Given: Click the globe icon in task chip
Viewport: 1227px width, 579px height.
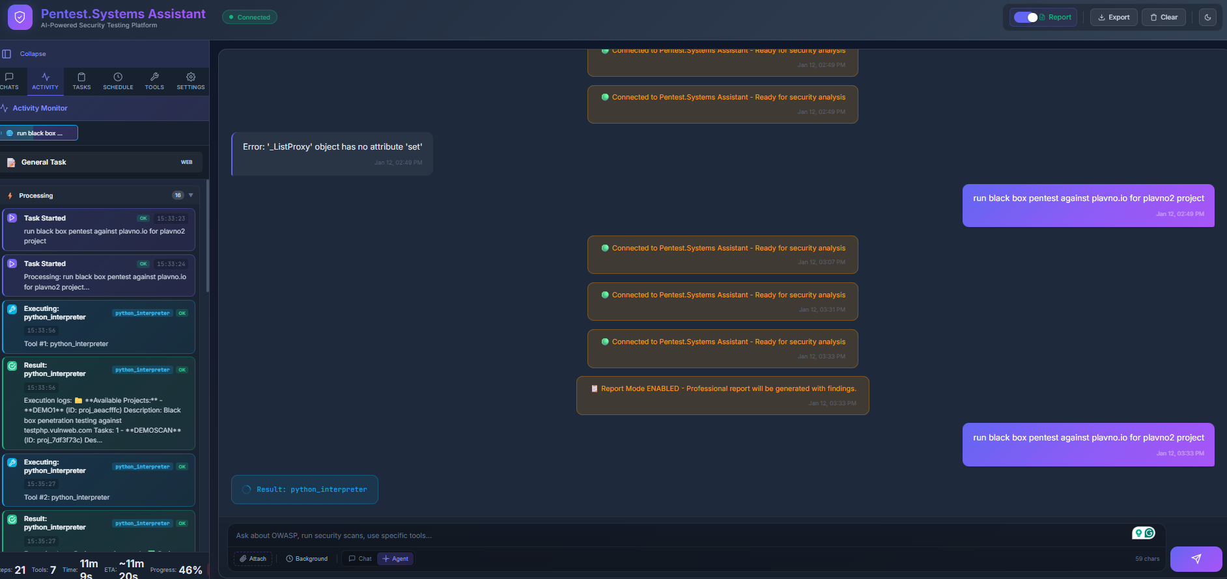Looking at the screenshot, I should tap(10, 133).
